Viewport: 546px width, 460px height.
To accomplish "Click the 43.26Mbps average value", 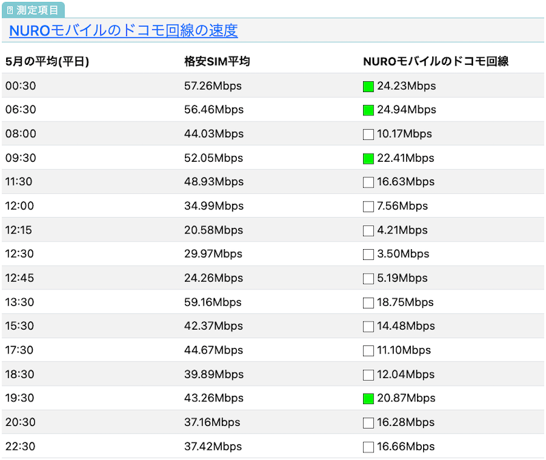I will point(214,398).
